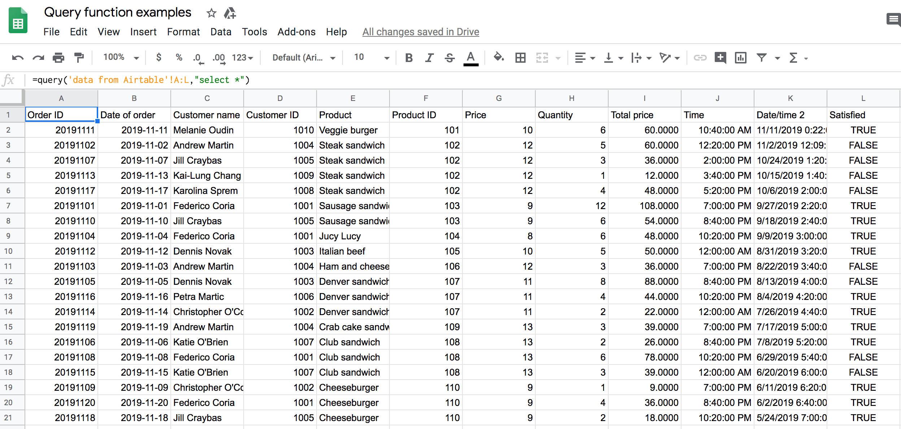
Task: Apply percent format to selection
Action: (x=179, y=57)
